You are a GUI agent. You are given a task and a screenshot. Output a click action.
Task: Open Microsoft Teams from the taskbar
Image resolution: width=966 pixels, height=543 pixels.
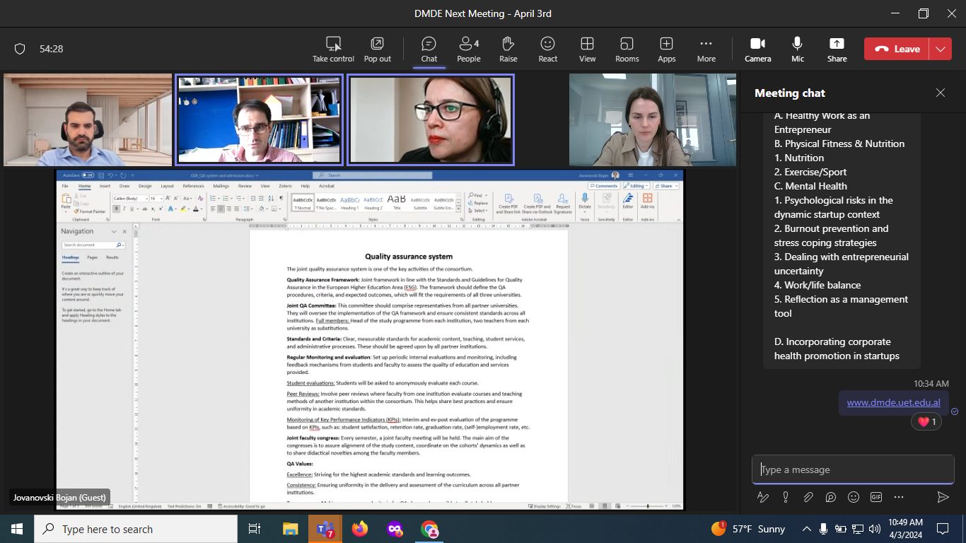coord(325,529)
